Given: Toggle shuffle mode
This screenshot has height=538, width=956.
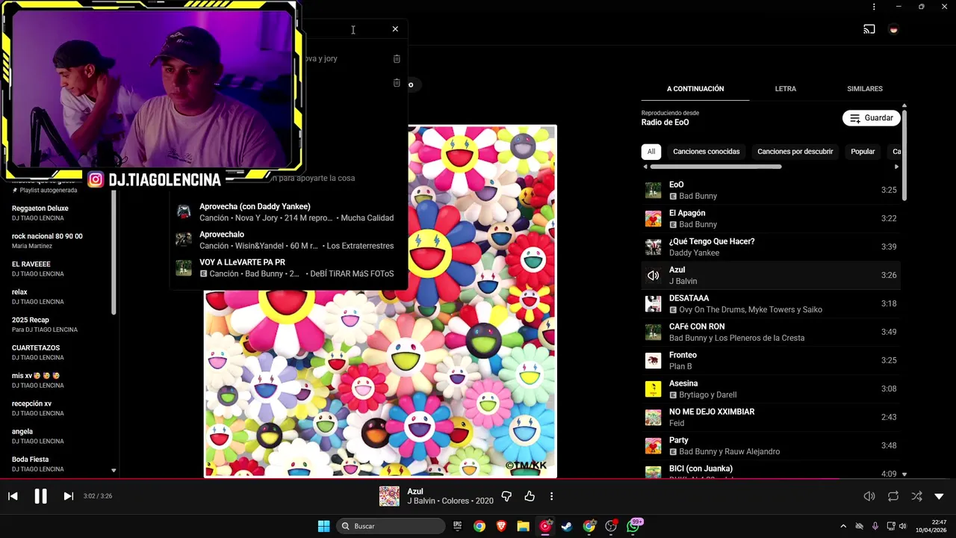Looking at the screenshot, I should click(916, 496).
